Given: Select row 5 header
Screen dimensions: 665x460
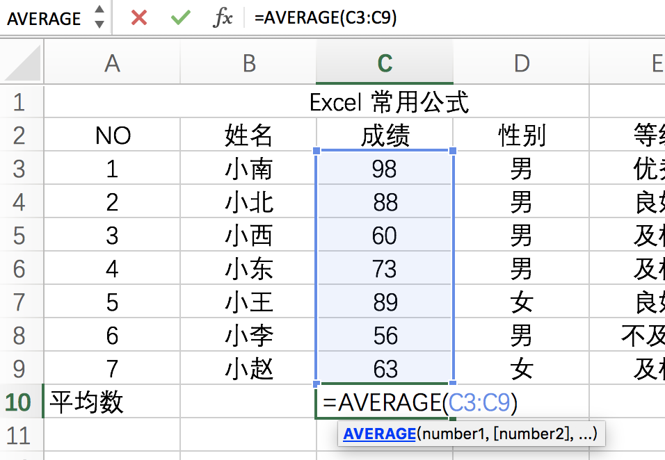Looking at the screenshot, I should pyautogui.click(x=22, y=235).
